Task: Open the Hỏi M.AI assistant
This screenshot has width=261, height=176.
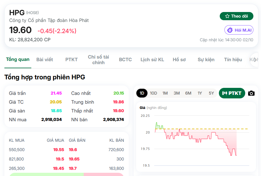Action: 239,30
